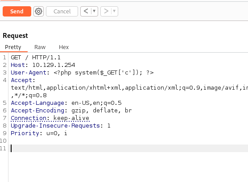Image resolution: width=248 pixels, height=182 pixels.
Task: Open the forward history dropdown arrow
Action: pos(114,11)
